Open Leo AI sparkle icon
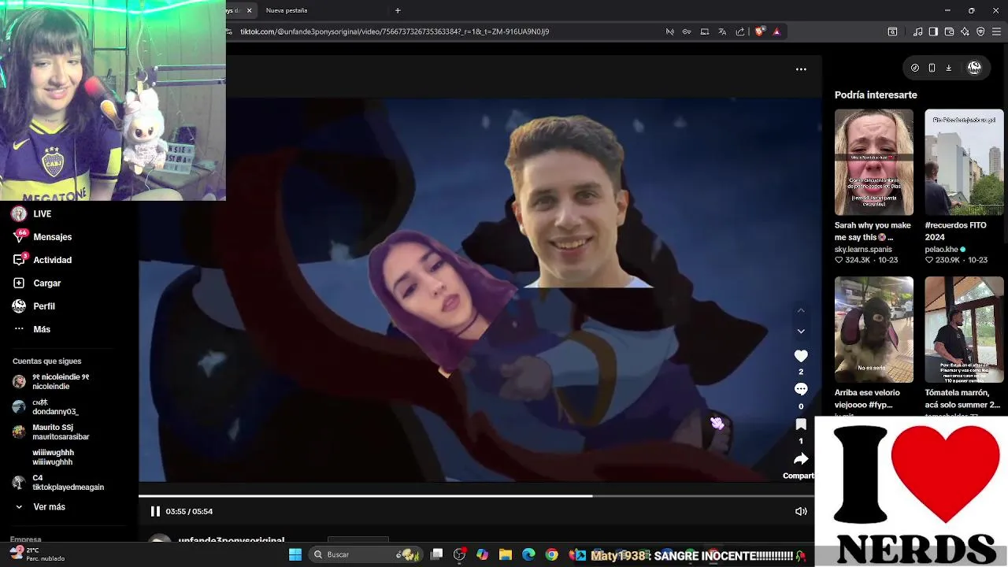The width and height of the screenshot is (1008, 567). [x=965, y=31]
